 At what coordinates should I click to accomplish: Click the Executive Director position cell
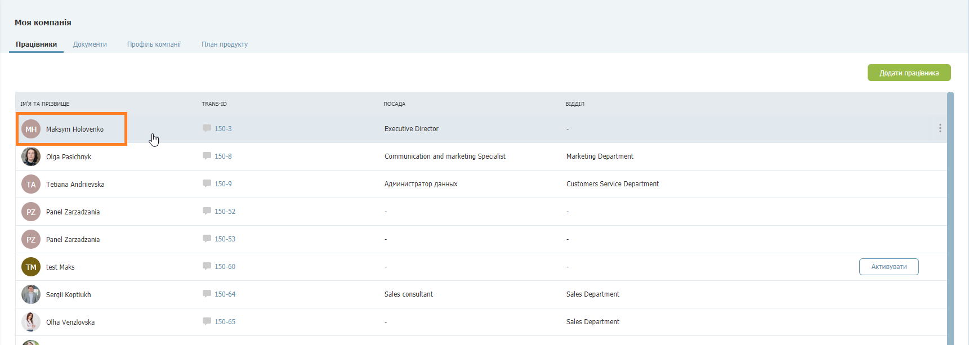pyautogui.click(x=412, y=129)
